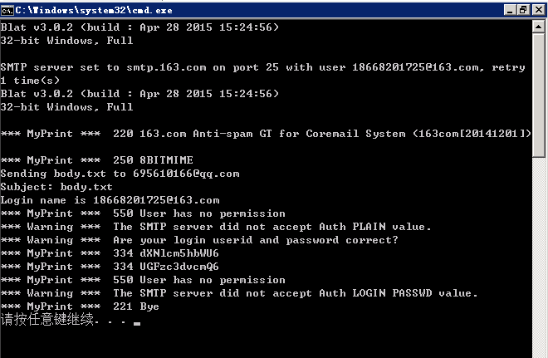
Task: Click the 'Login name is' line
Action: pos(110,200)
